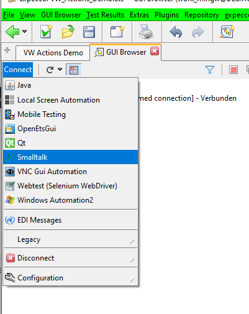Click the Connect button

pos(18,70)
